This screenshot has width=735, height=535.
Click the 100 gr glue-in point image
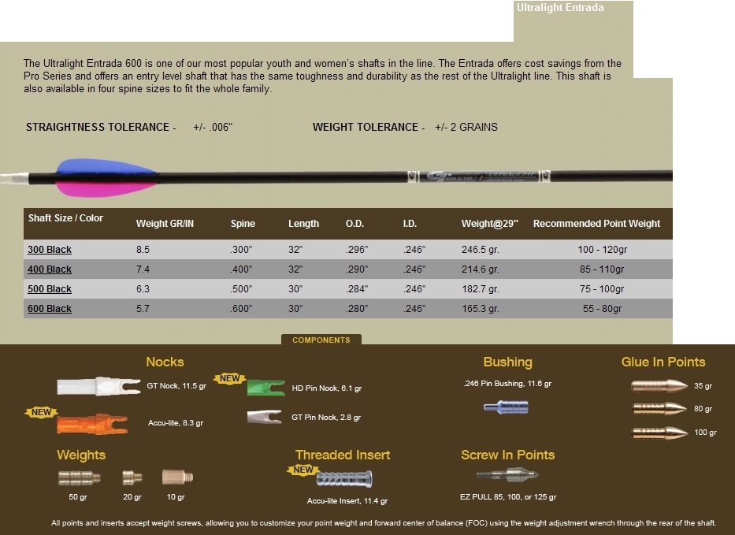point(659,433)
